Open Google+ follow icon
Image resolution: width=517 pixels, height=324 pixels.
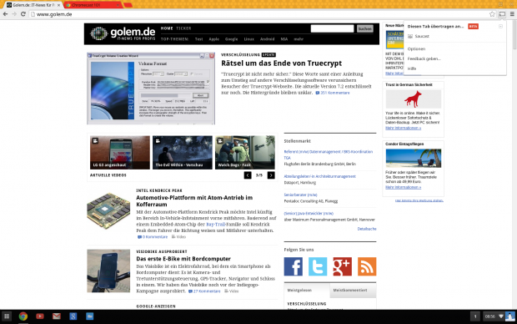(x=342, y=266)
